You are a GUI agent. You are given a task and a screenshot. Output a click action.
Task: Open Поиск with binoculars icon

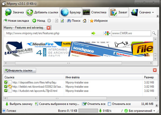pyautogui.click(x=74, y=21)
